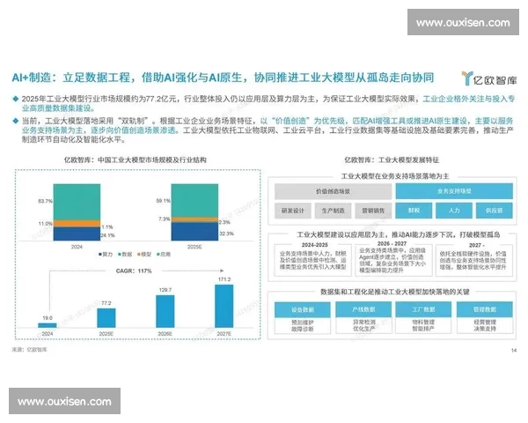Click the 异常检测 优化生产 text cell
Viewport: 528px width, 423px height.
pos(363,325)
